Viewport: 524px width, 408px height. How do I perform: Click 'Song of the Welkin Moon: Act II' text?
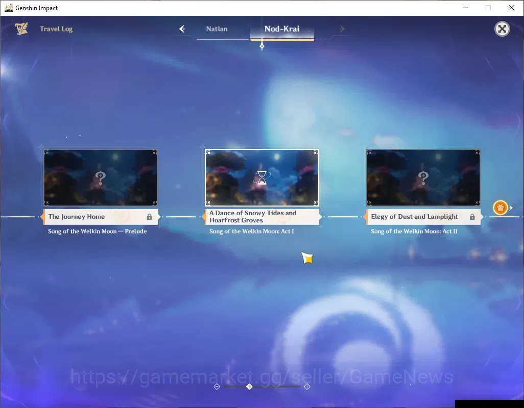[414, 231]
